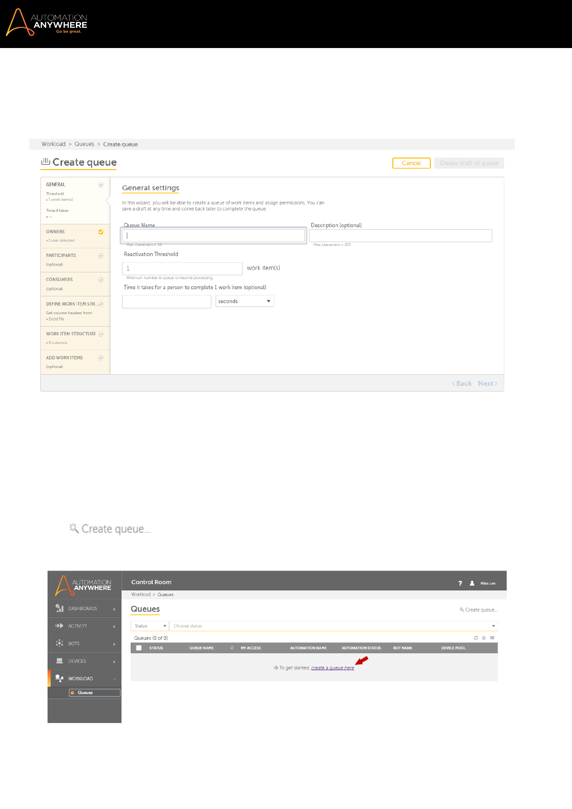Click the Automation Anywhere logo in the Control Room sidebar
The image size is (572, 809).
(83, 585)
